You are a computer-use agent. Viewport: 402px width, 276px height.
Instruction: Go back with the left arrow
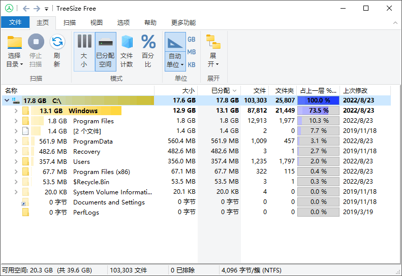[x=26, y=9]
